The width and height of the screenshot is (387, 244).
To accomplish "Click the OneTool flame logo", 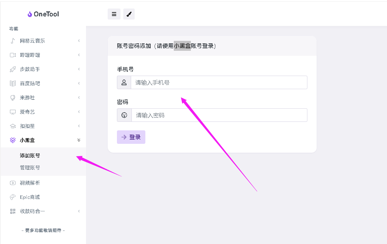I will click(x=29, y=14).
